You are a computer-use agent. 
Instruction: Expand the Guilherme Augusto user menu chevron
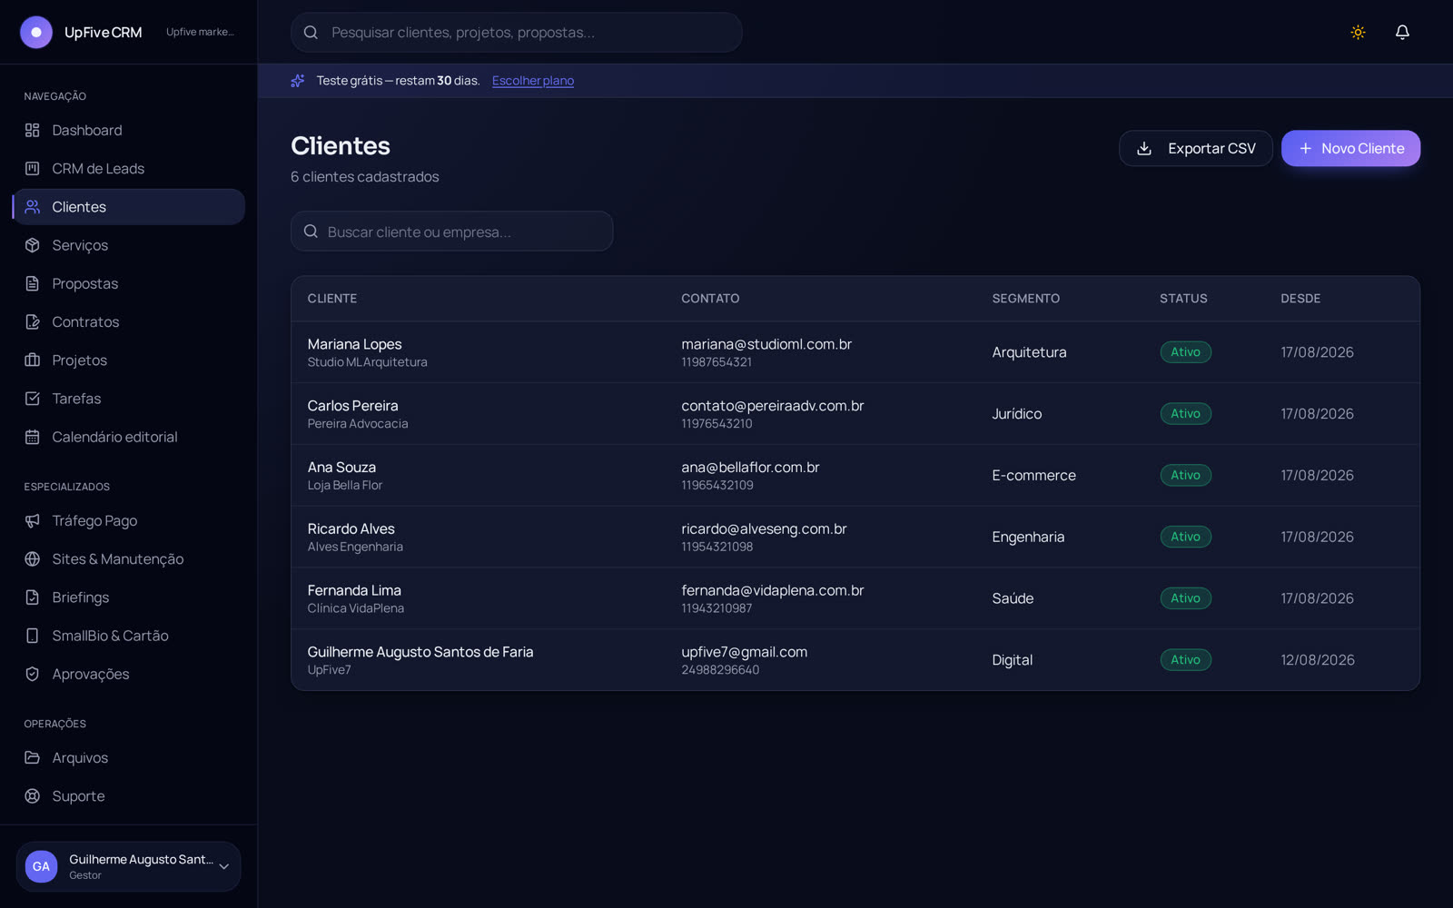coord(223,867)
